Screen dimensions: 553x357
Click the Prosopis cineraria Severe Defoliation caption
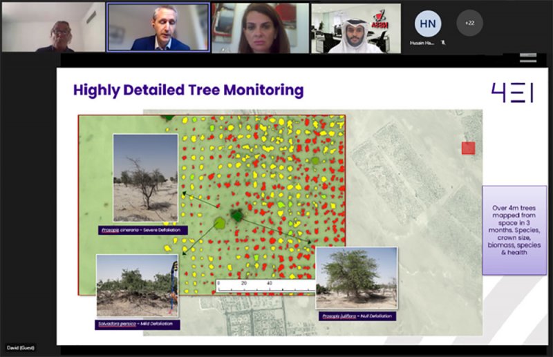143,230
